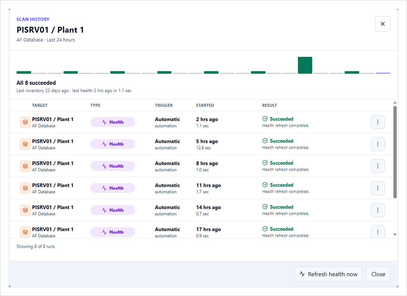The height and width of the screenshot is (296, 407).
Task: Click Succeeded check icon in 2 hrs ago row
Action: coord(265,119)
